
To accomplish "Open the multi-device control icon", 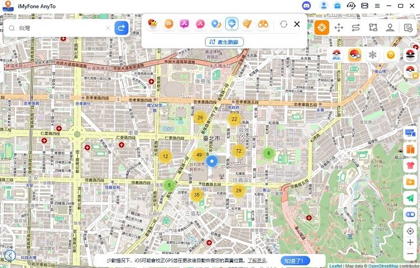I will click(410, 133).
